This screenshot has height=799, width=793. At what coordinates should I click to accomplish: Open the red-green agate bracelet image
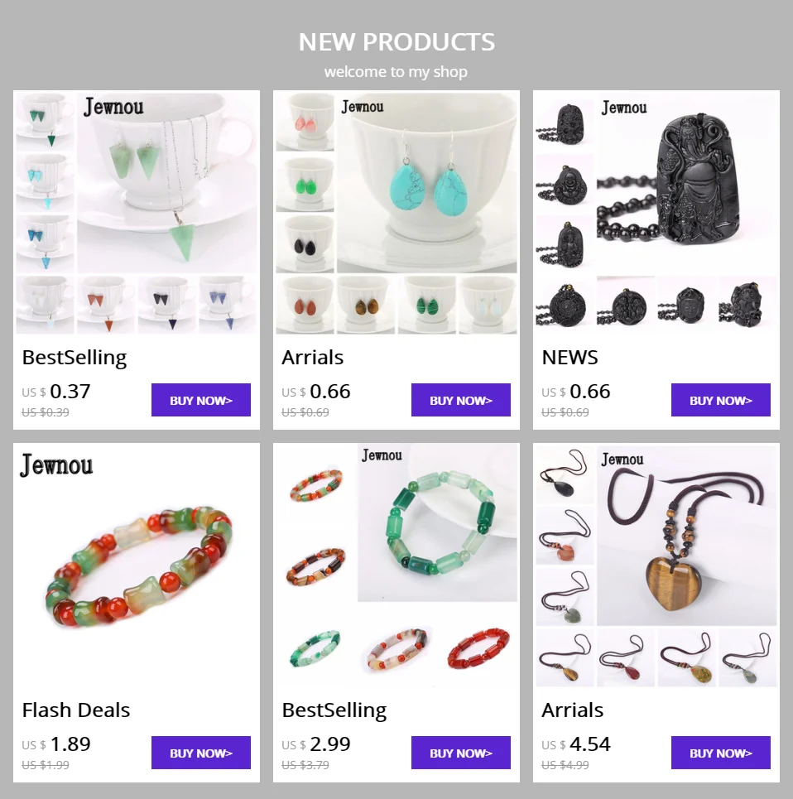137,566
